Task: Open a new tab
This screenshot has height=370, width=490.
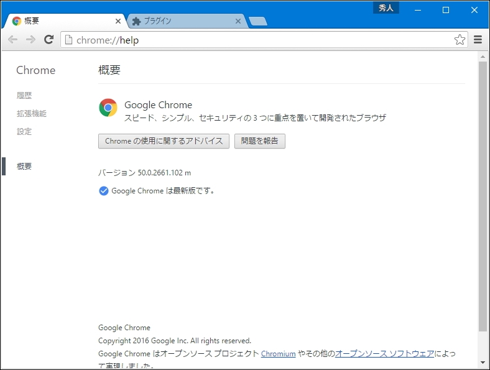Action: click(x=258, y=21)
